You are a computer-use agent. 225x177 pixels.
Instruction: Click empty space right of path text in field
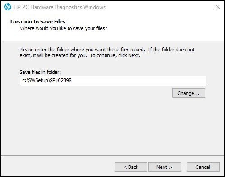[138, 81]
